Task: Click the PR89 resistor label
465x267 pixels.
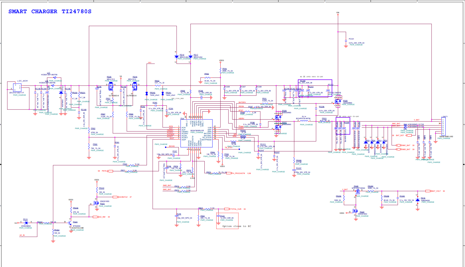Action: coord(131,114)
